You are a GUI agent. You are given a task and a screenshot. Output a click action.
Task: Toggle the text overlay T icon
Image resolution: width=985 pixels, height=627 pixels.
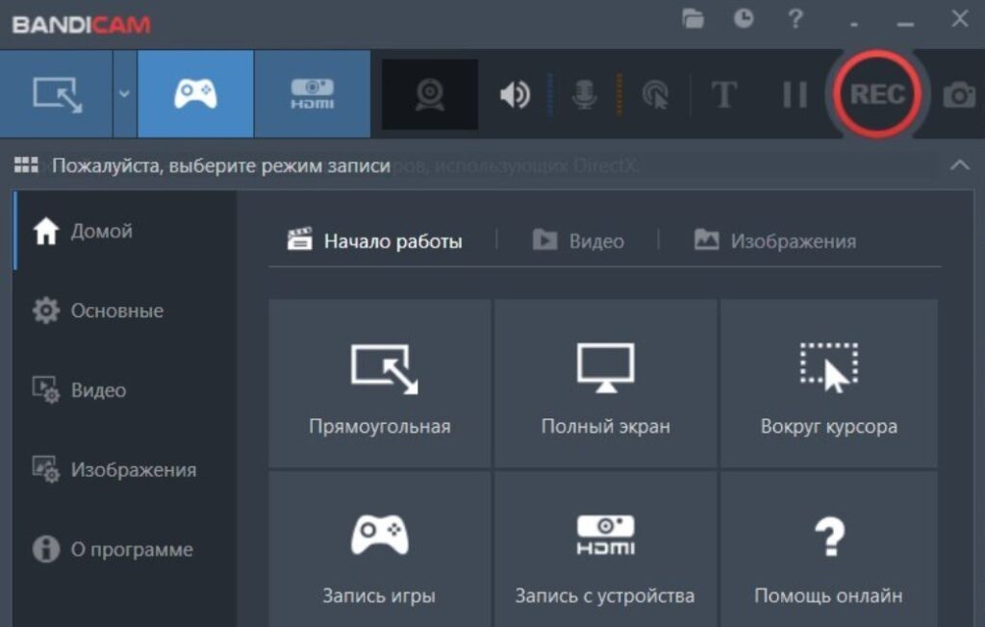724,95
